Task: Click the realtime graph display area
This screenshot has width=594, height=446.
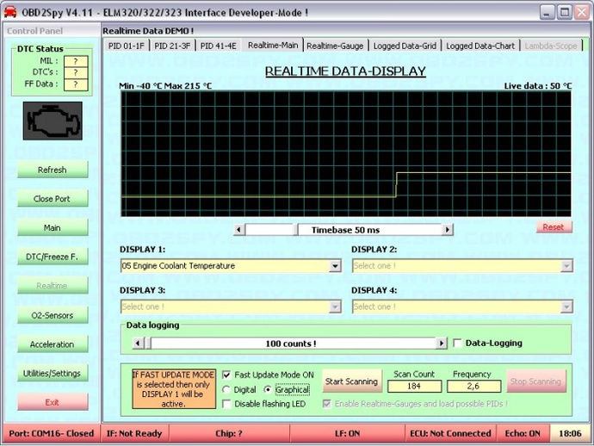Action: 346,154
